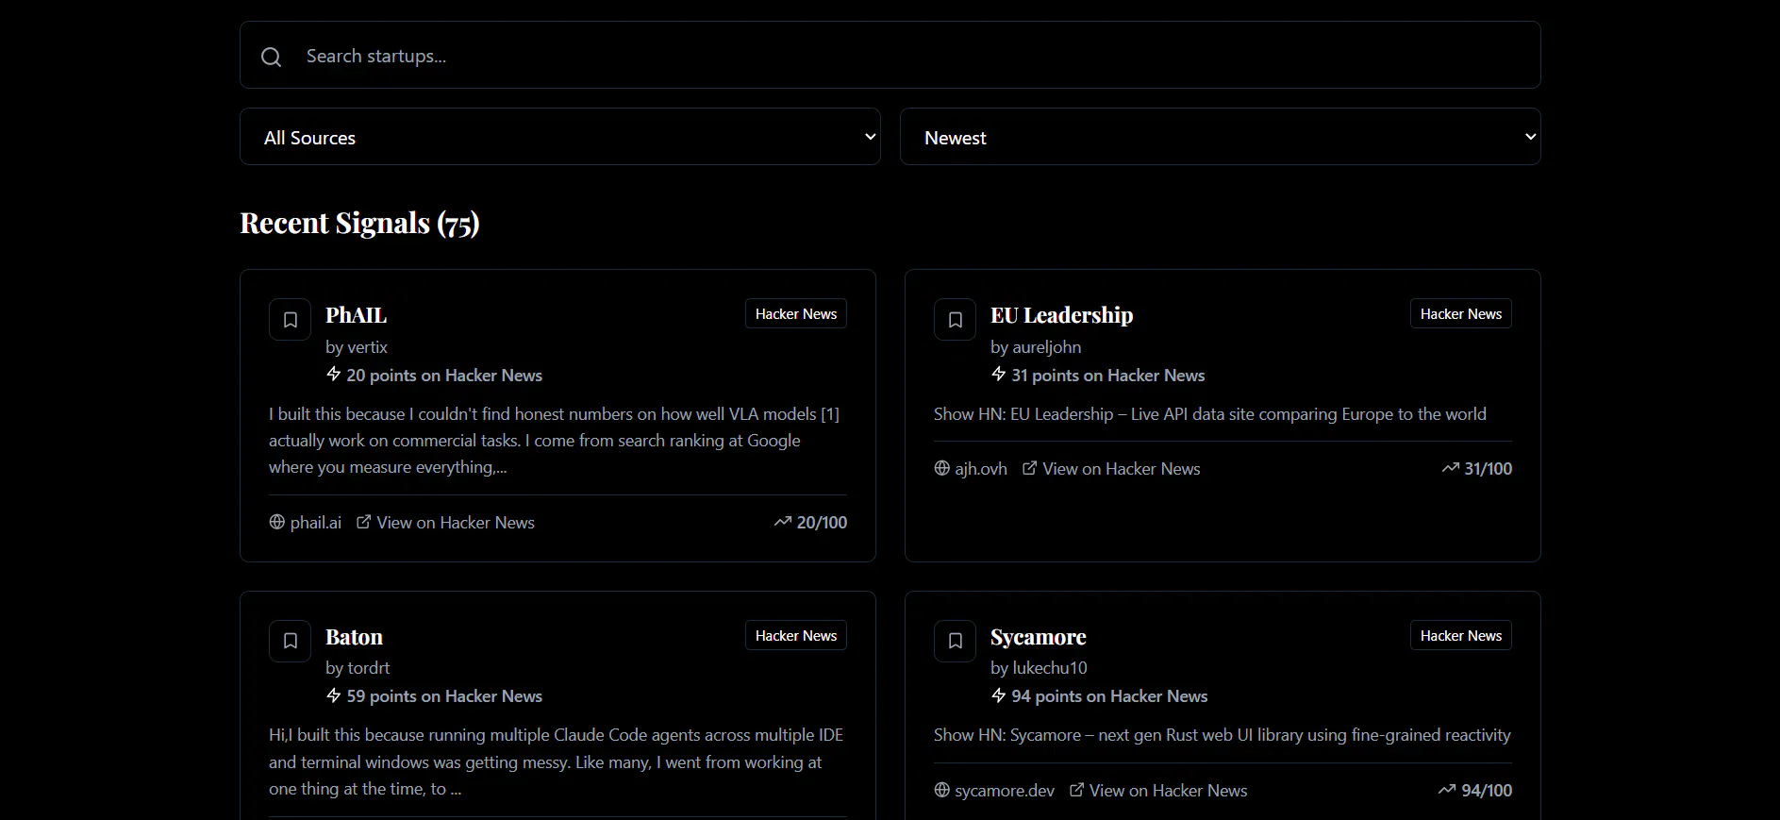This screenshot has width=1780, height=820.
Task: Click the author text 'by lukechu10'
Action: click(x=1039, y=668)
